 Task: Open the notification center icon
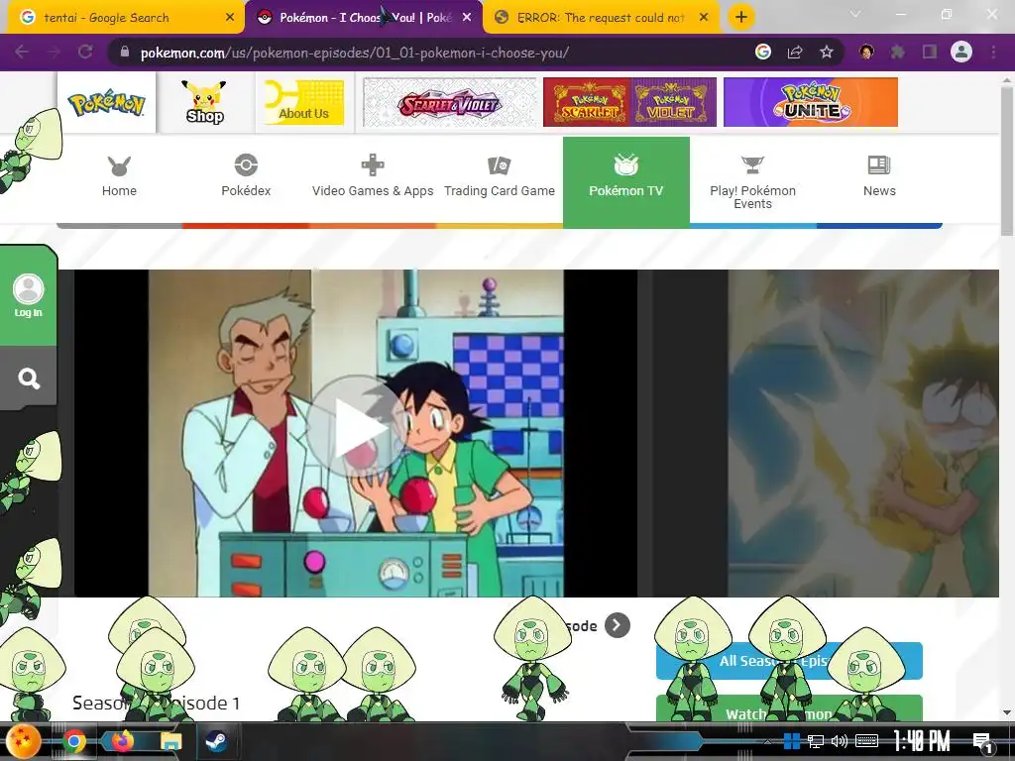(x=982, y=742)
